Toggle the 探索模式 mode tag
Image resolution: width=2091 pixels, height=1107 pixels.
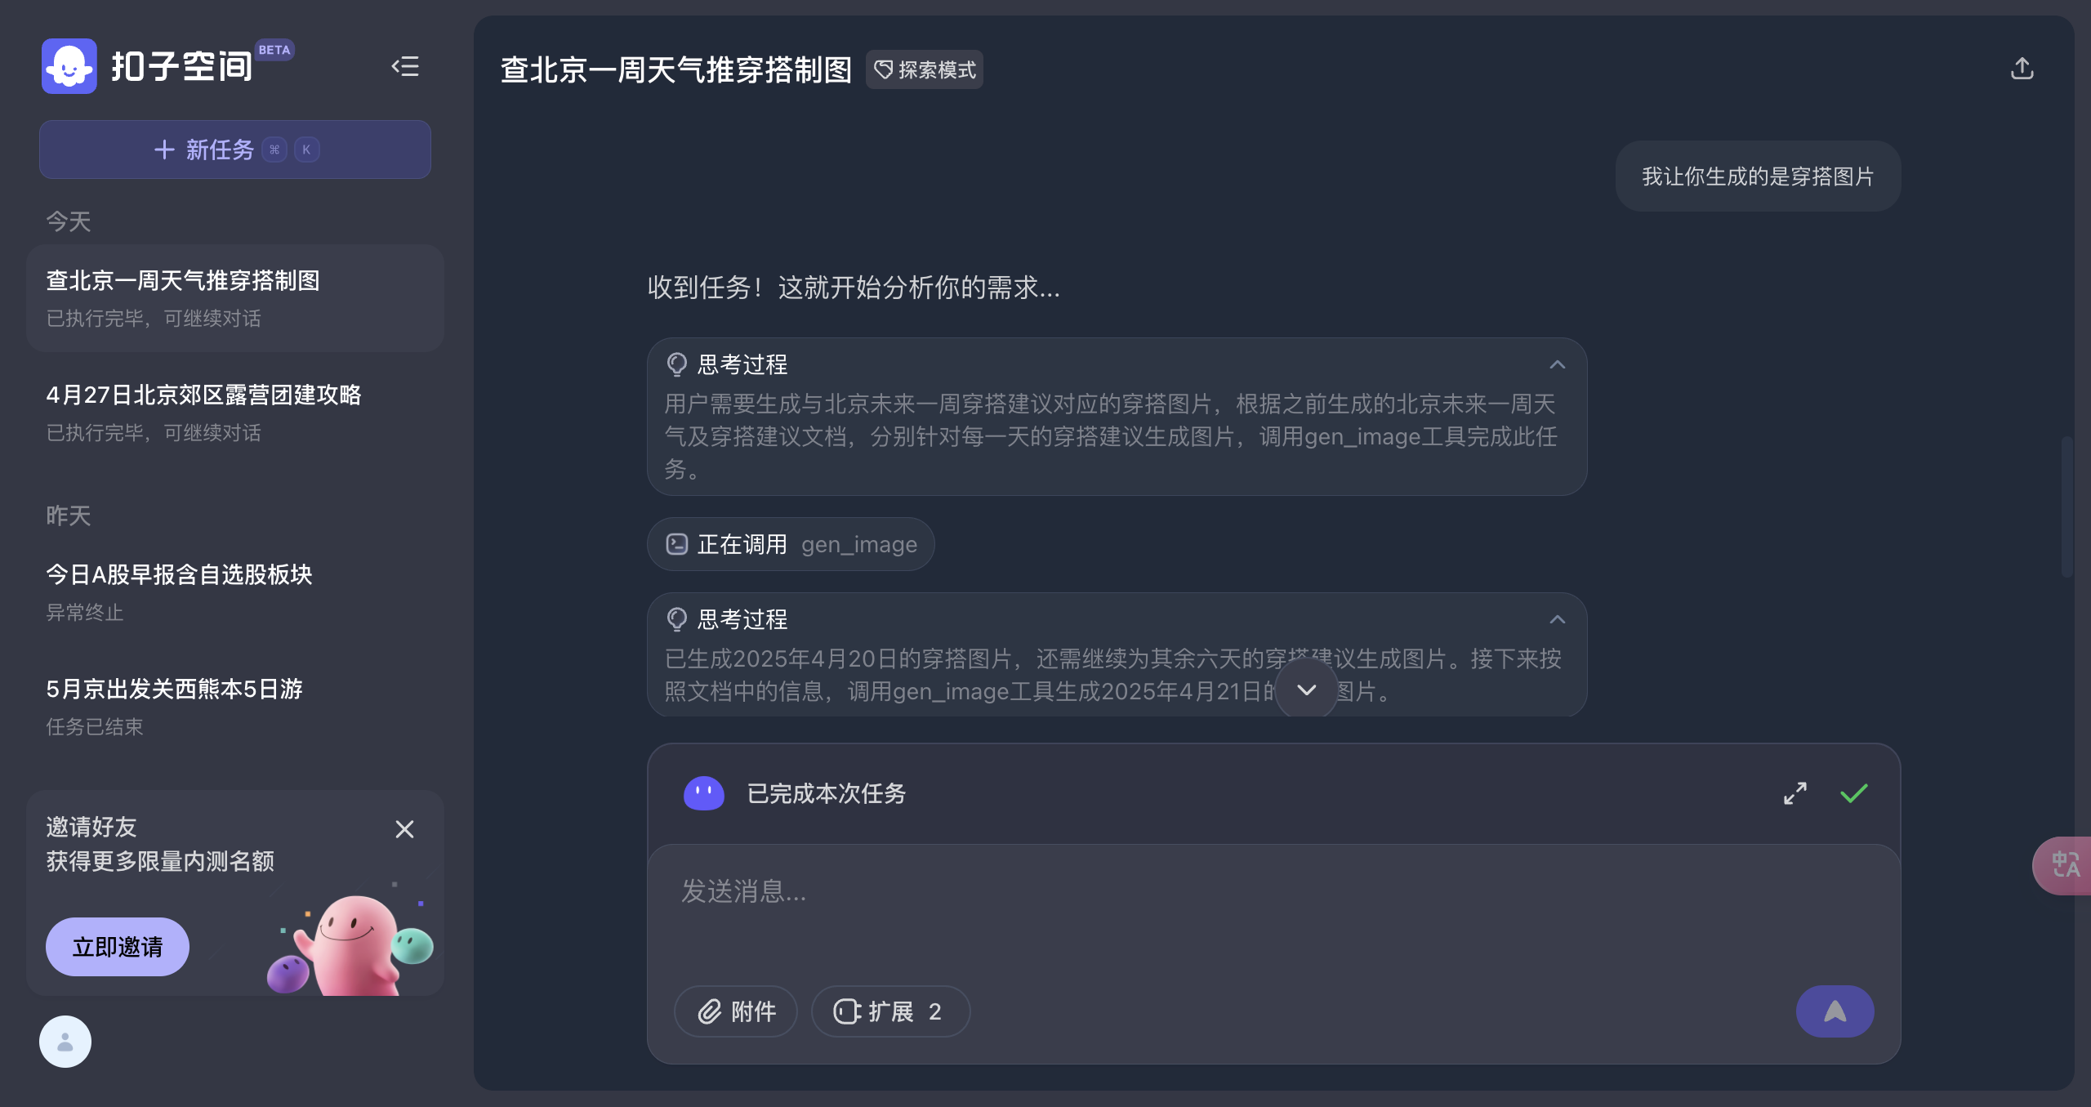925,70
